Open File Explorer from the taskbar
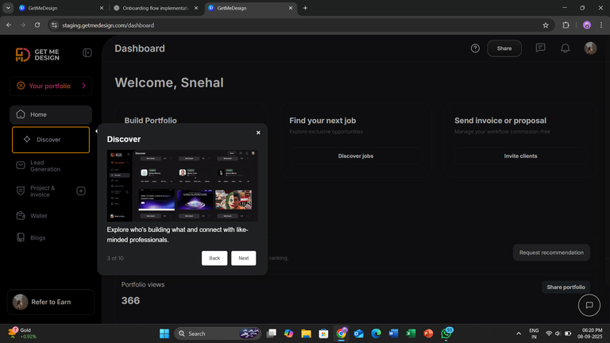The width and height of the screenshot is (610, 343). [x=306, y=333]
